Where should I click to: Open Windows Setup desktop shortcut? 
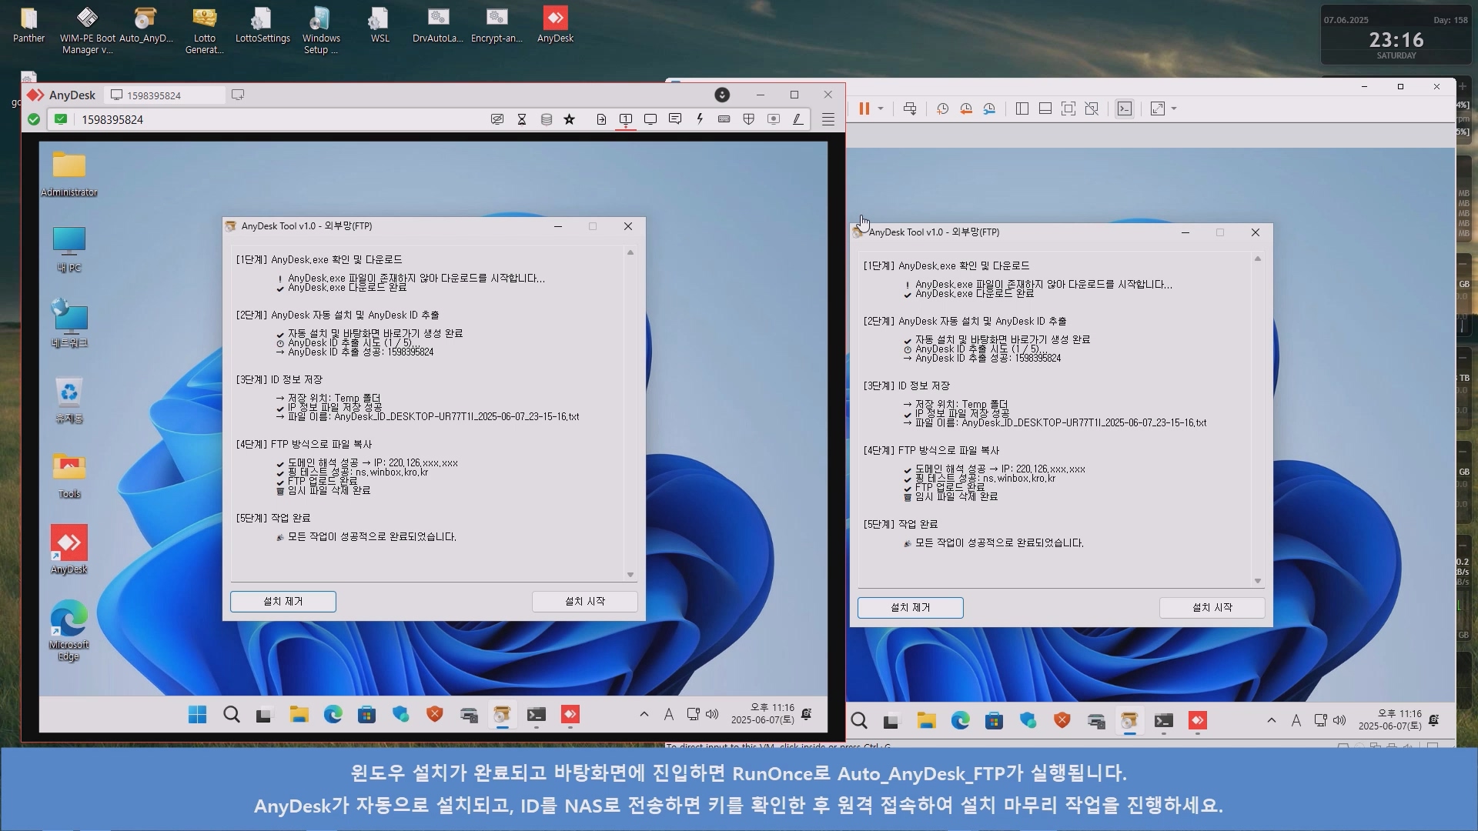[321, 31]
